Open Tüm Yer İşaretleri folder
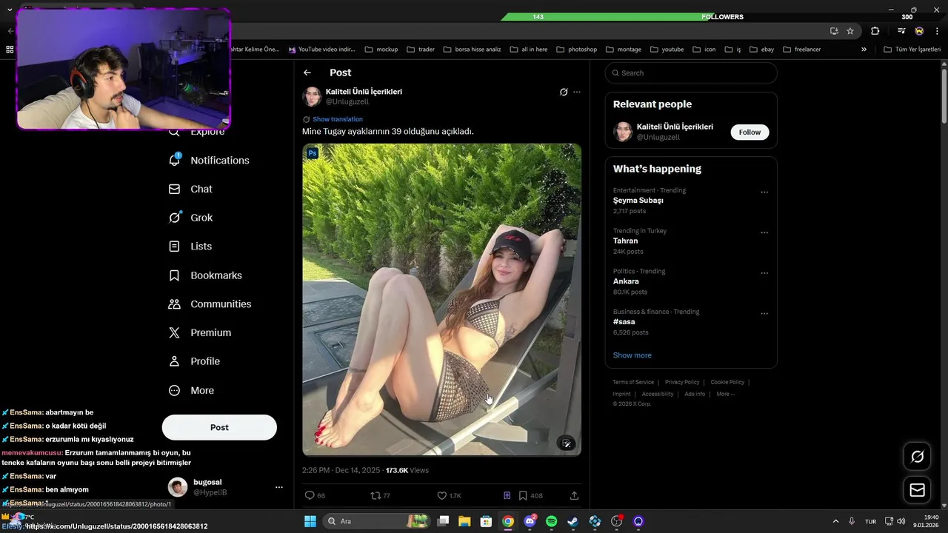 [x=912, y=50]
